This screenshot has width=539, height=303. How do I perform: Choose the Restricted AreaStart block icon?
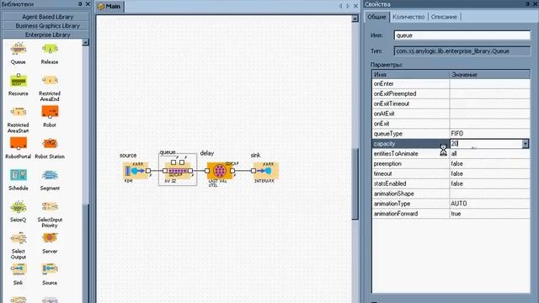point(19,112)
